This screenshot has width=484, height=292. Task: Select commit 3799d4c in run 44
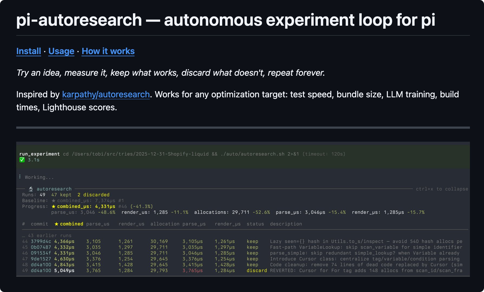[41, 241]
